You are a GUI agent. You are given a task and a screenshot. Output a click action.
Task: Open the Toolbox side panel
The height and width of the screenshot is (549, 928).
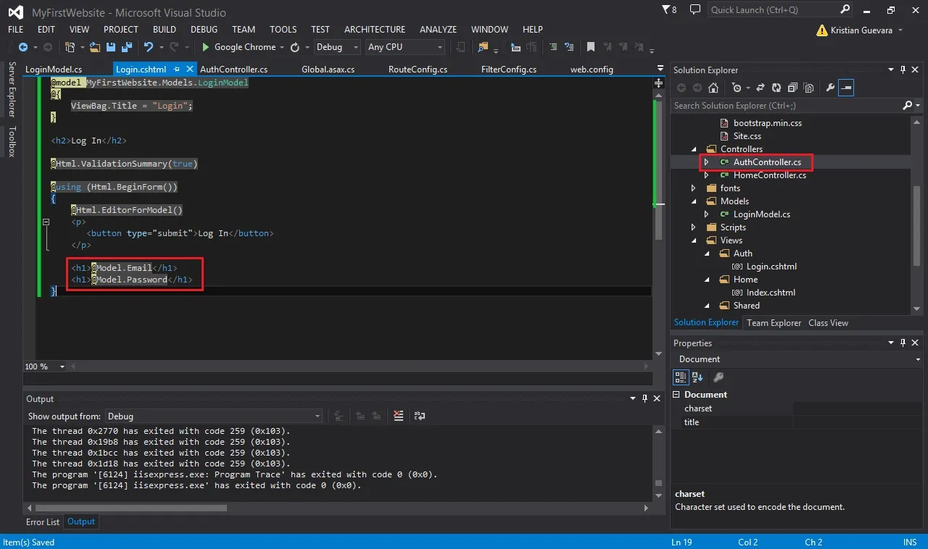(x=12, y=141)
